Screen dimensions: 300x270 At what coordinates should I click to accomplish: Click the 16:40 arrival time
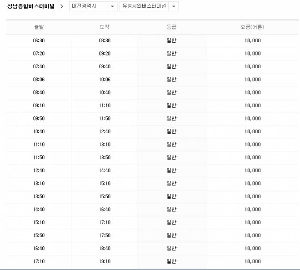[105, 210]
